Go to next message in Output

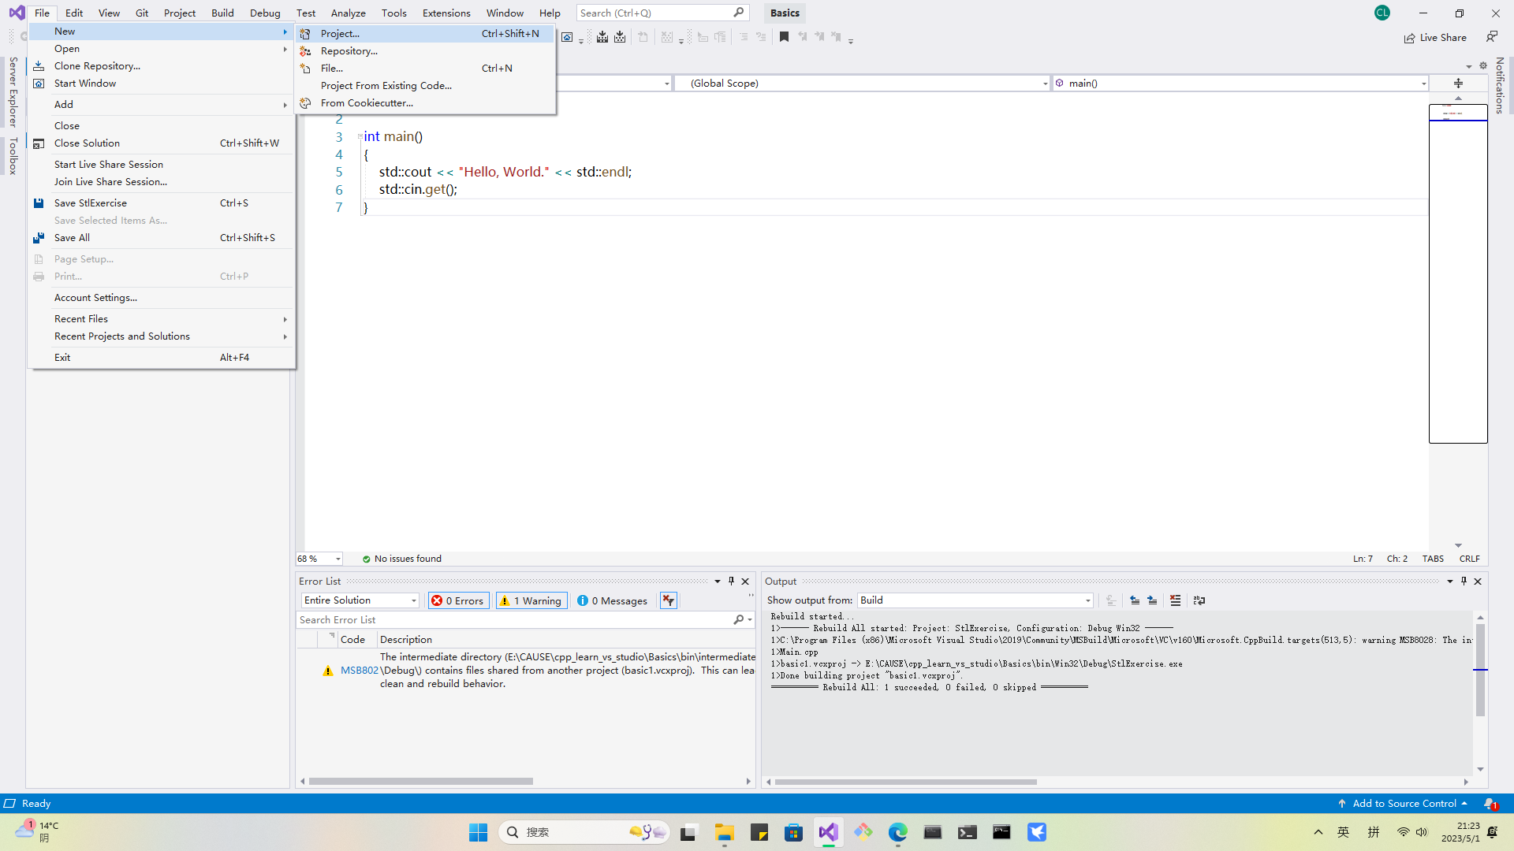[x=1152, y=600]
